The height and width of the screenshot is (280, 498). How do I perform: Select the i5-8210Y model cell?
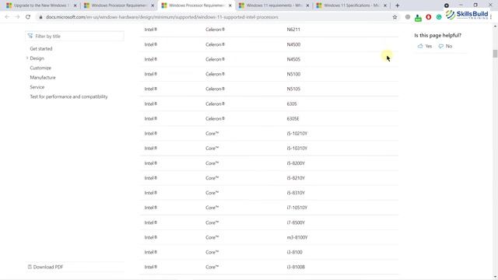tap(296, 178)
